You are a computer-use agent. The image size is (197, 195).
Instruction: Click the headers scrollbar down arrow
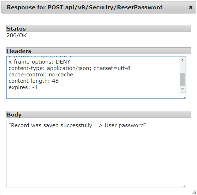182,89
